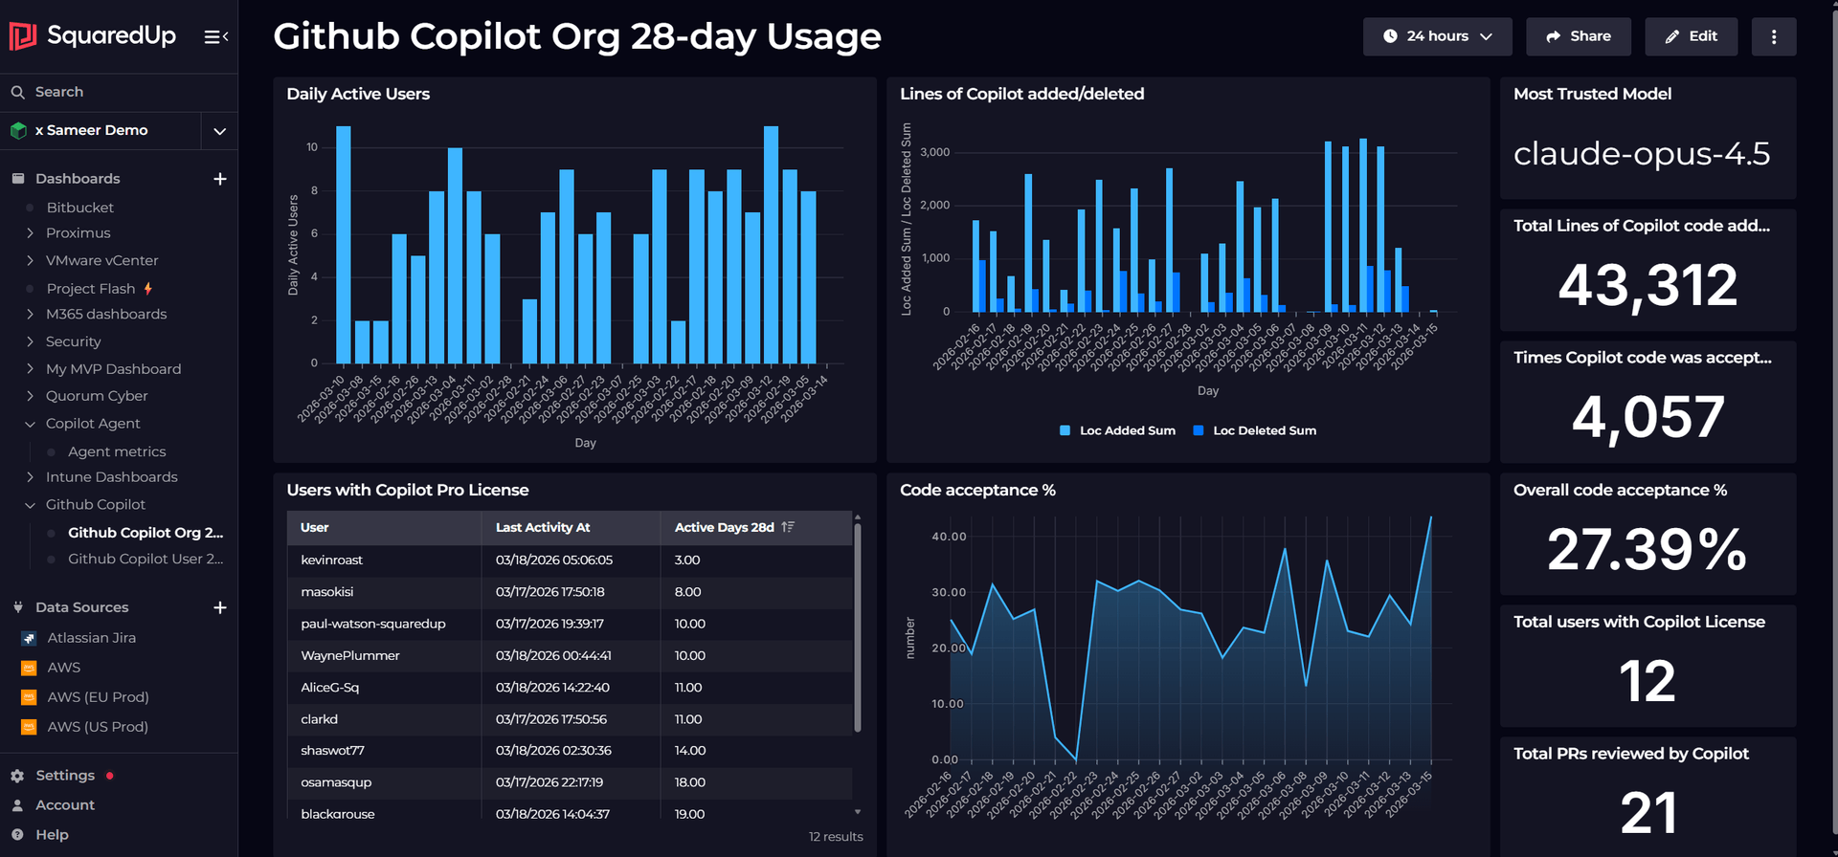Open the 24 hours timeframe dropdown

click(1437, 36)
